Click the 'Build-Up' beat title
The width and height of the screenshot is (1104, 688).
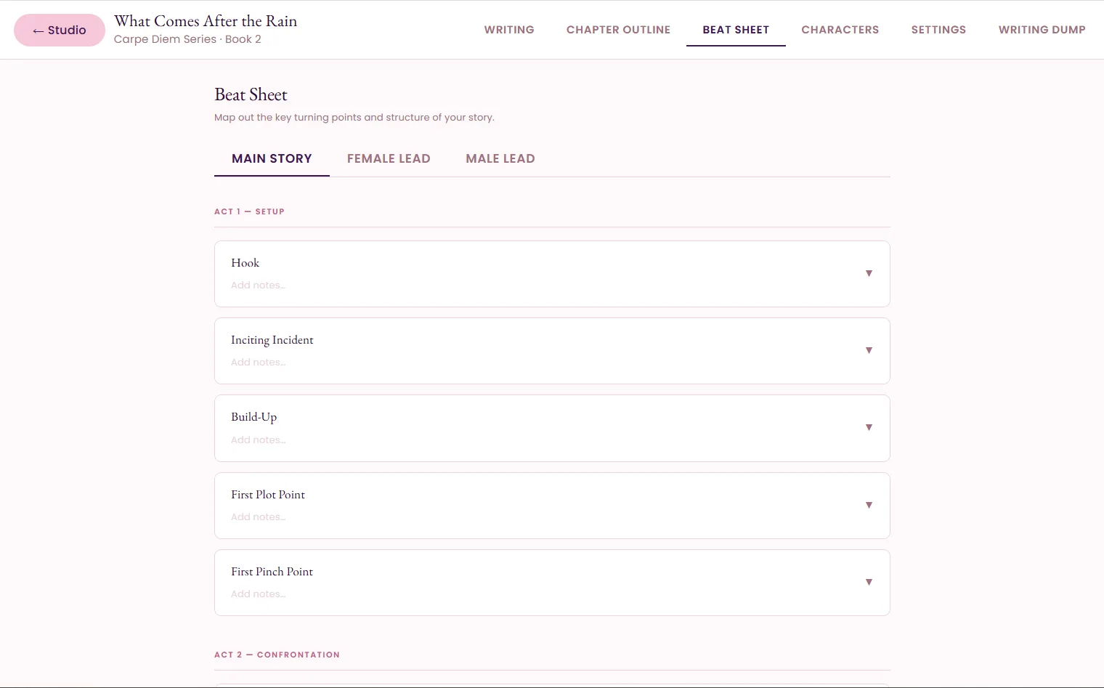click(x=254, y=417)
